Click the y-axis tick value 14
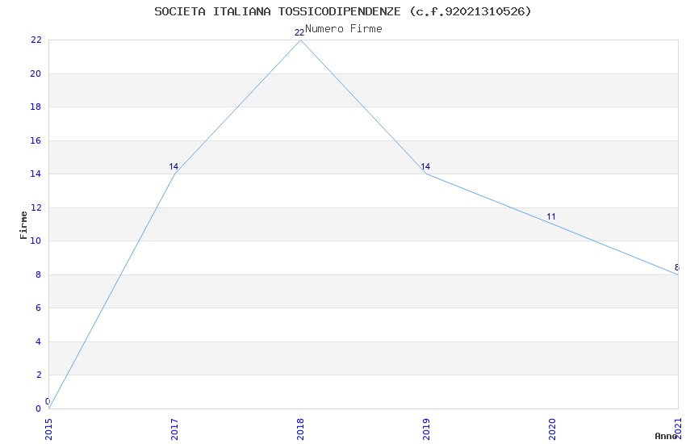The width and height of the screenshot is (686, 444). tap(36, 174)
